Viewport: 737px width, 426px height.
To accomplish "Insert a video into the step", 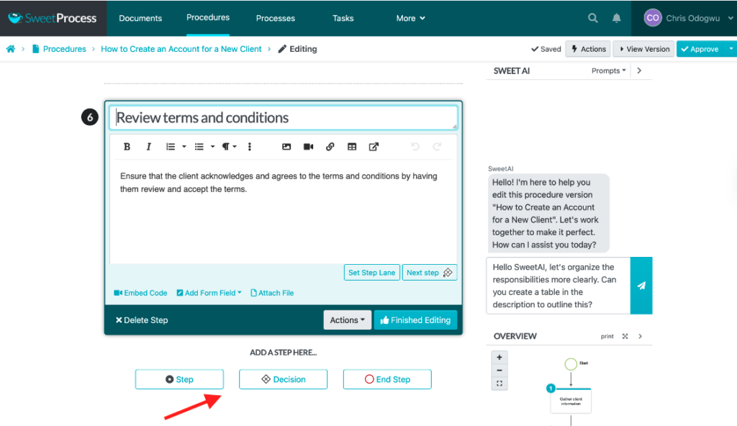I will pyautogui.click(x=308, y=147).
